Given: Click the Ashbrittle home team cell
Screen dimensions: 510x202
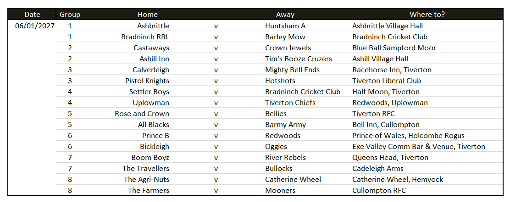Looking at the screenshot, I should click(153, 26).
